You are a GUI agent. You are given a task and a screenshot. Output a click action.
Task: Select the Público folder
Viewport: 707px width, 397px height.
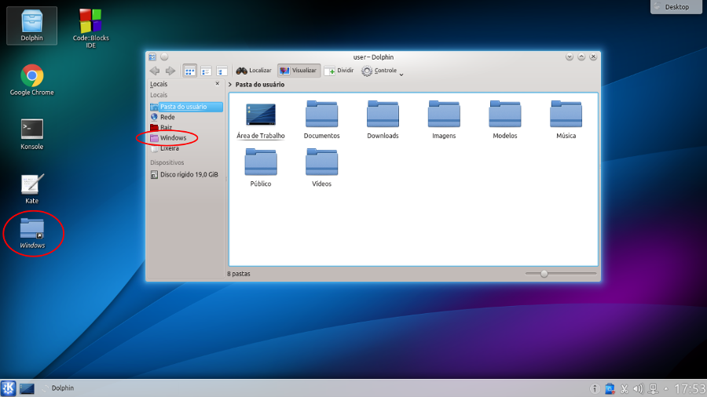pos(261,168)
